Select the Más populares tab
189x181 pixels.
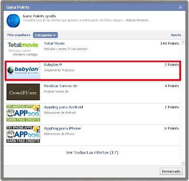tap(19, 35)
